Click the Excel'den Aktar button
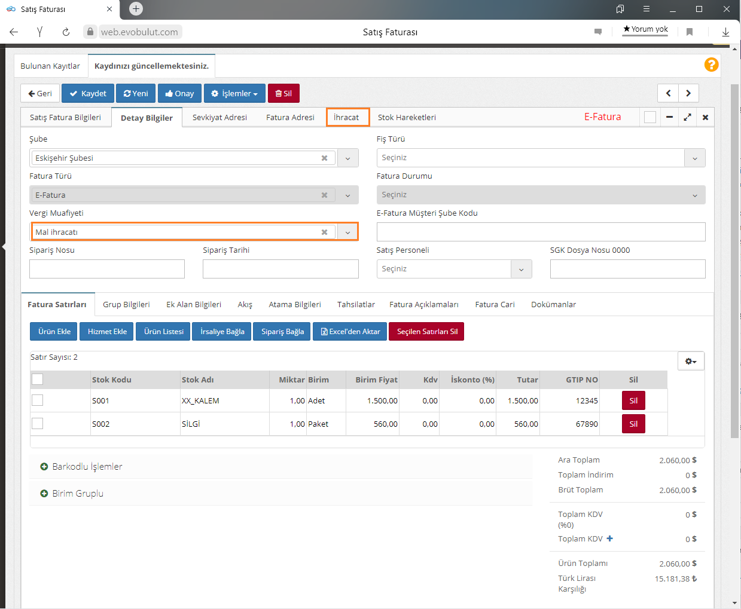 (x=350, y=332)
